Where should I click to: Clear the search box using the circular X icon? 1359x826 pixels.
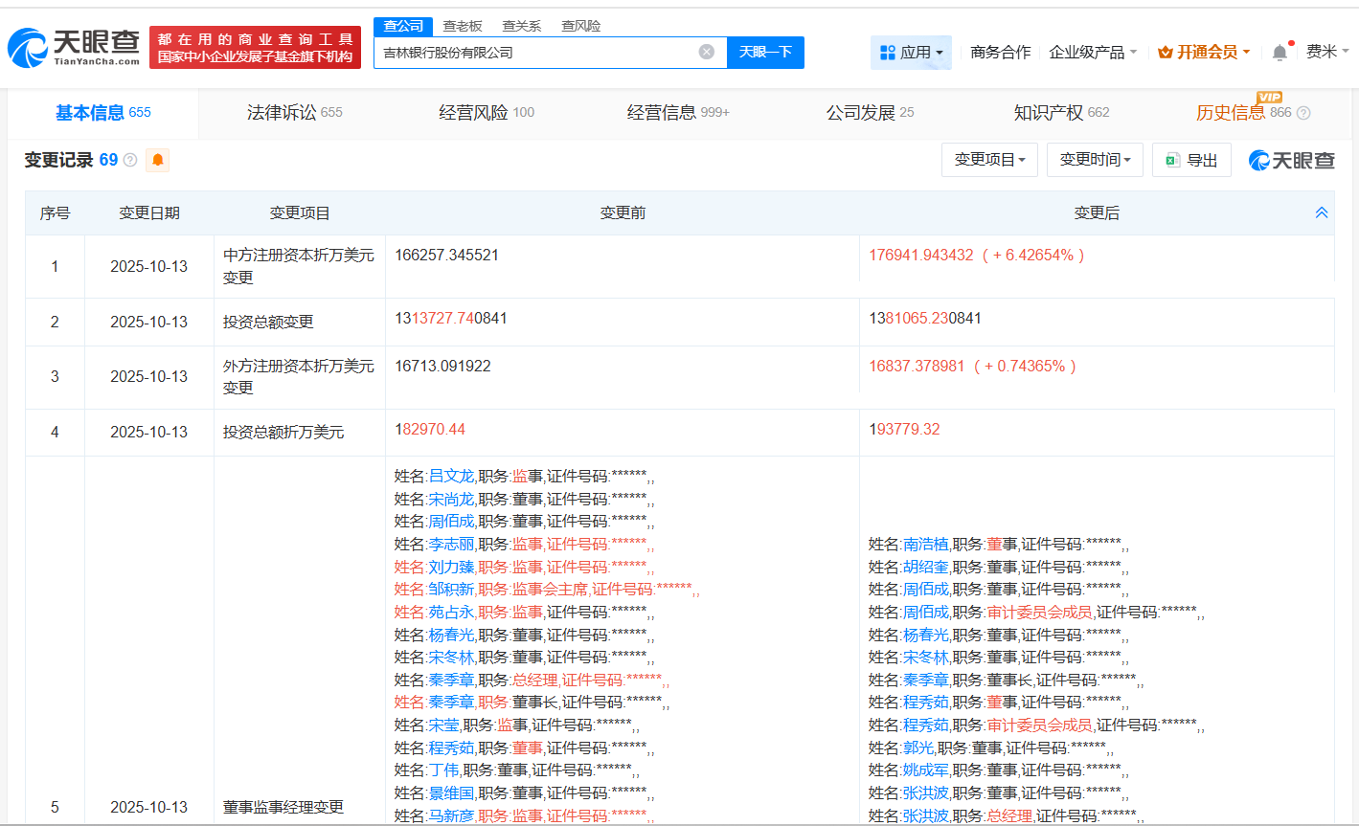click(707, 53)
